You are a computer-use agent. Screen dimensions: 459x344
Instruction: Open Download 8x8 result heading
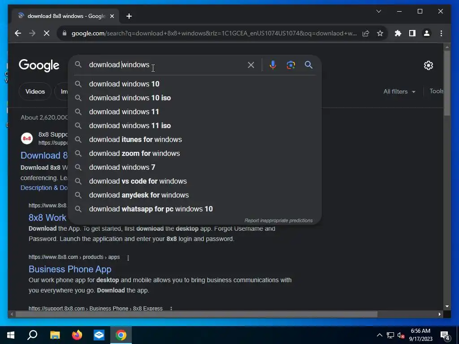click(44, 155)
